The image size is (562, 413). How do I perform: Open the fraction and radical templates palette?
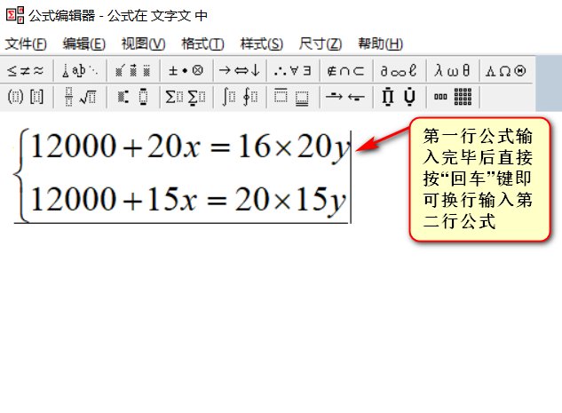pyautogui.click(x=80, y=97)
